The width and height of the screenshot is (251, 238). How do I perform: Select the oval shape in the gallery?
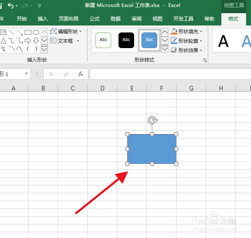click(x=36, y=32)
